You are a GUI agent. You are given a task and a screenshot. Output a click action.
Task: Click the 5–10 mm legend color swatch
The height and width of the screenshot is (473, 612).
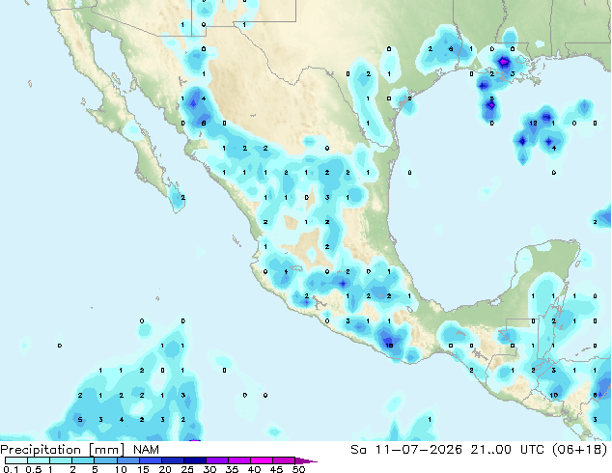[105, 460]
